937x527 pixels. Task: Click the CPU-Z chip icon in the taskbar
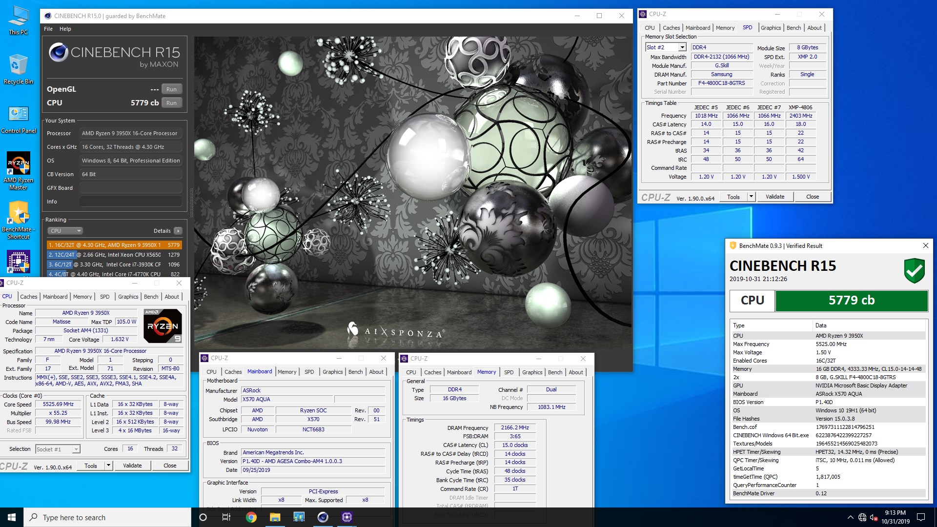click(x=346, y=517)
